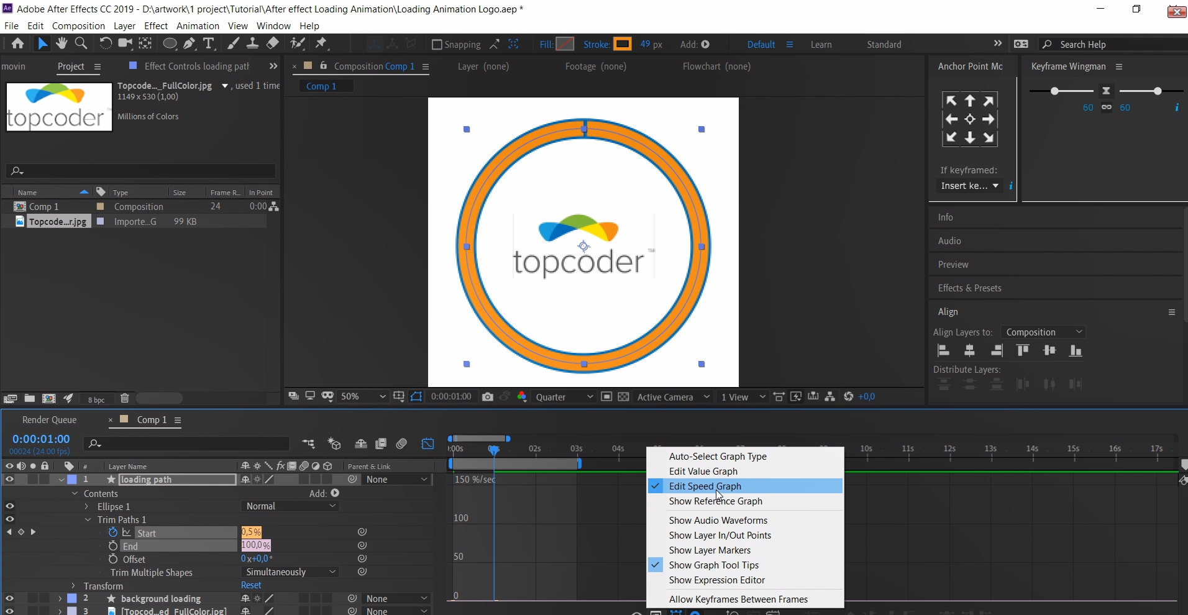The width and height of the screenshot is (1188, 615).
Task: Delete selected project item trash icon
Action: [124, 398]
